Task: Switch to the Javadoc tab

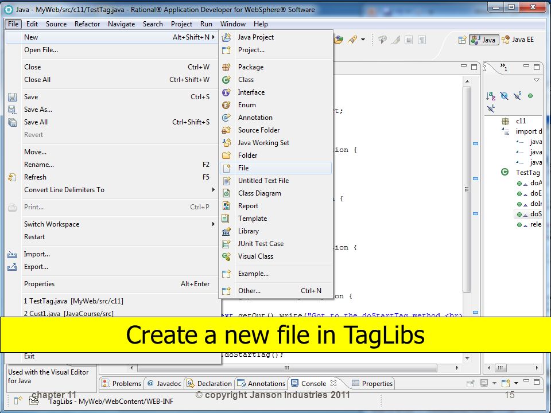Action: [x=164, y=384]
